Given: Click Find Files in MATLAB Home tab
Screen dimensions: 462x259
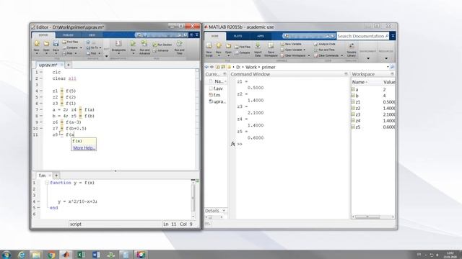Looking at the screenshot, I should (243, 47).
